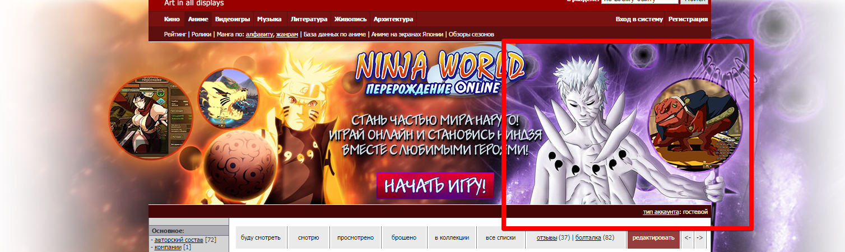Screen dimensions: 845x252
Task: Browse manga by алфавиту
Action: pyautogui.click(x=259, y=34)
